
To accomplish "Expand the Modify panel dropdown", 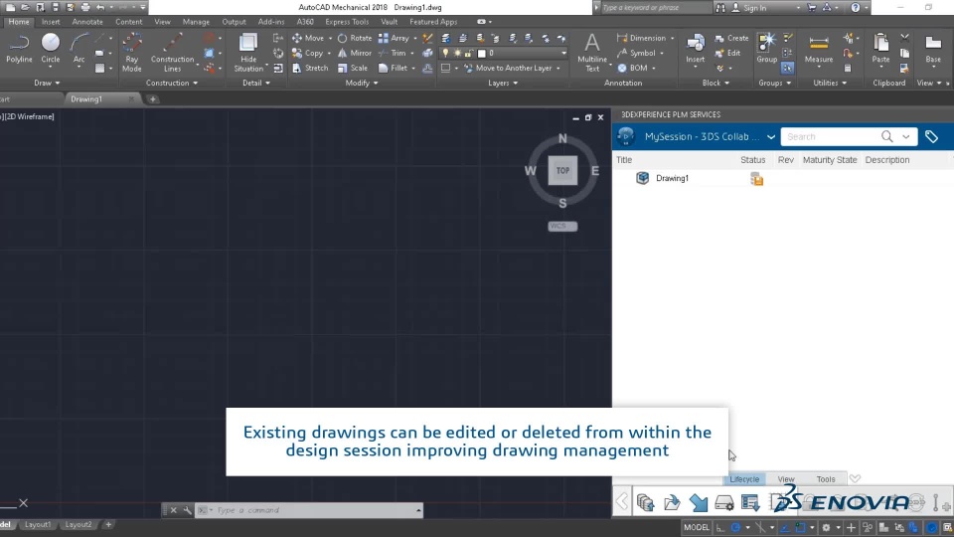I will 362,83.
